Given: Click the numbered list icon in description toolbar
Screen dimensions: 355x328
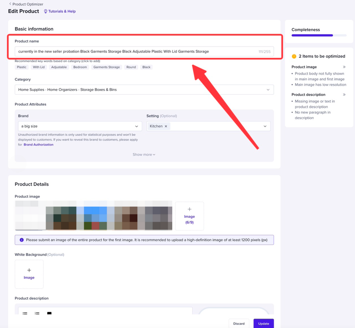Looking at the screenshot, I should coord(37,313).
